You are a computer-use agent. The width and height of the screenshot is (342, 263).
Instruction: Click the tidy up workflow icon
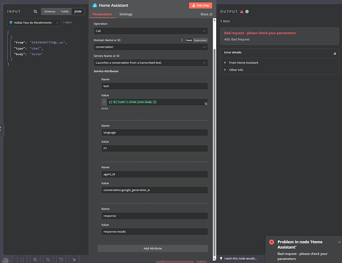tap(74, 259)
